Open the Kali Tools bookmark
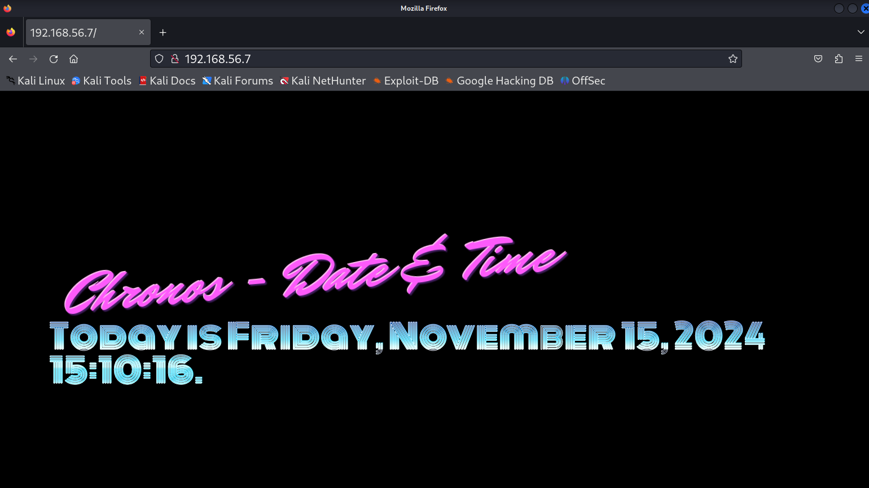 tap(102, 81)
